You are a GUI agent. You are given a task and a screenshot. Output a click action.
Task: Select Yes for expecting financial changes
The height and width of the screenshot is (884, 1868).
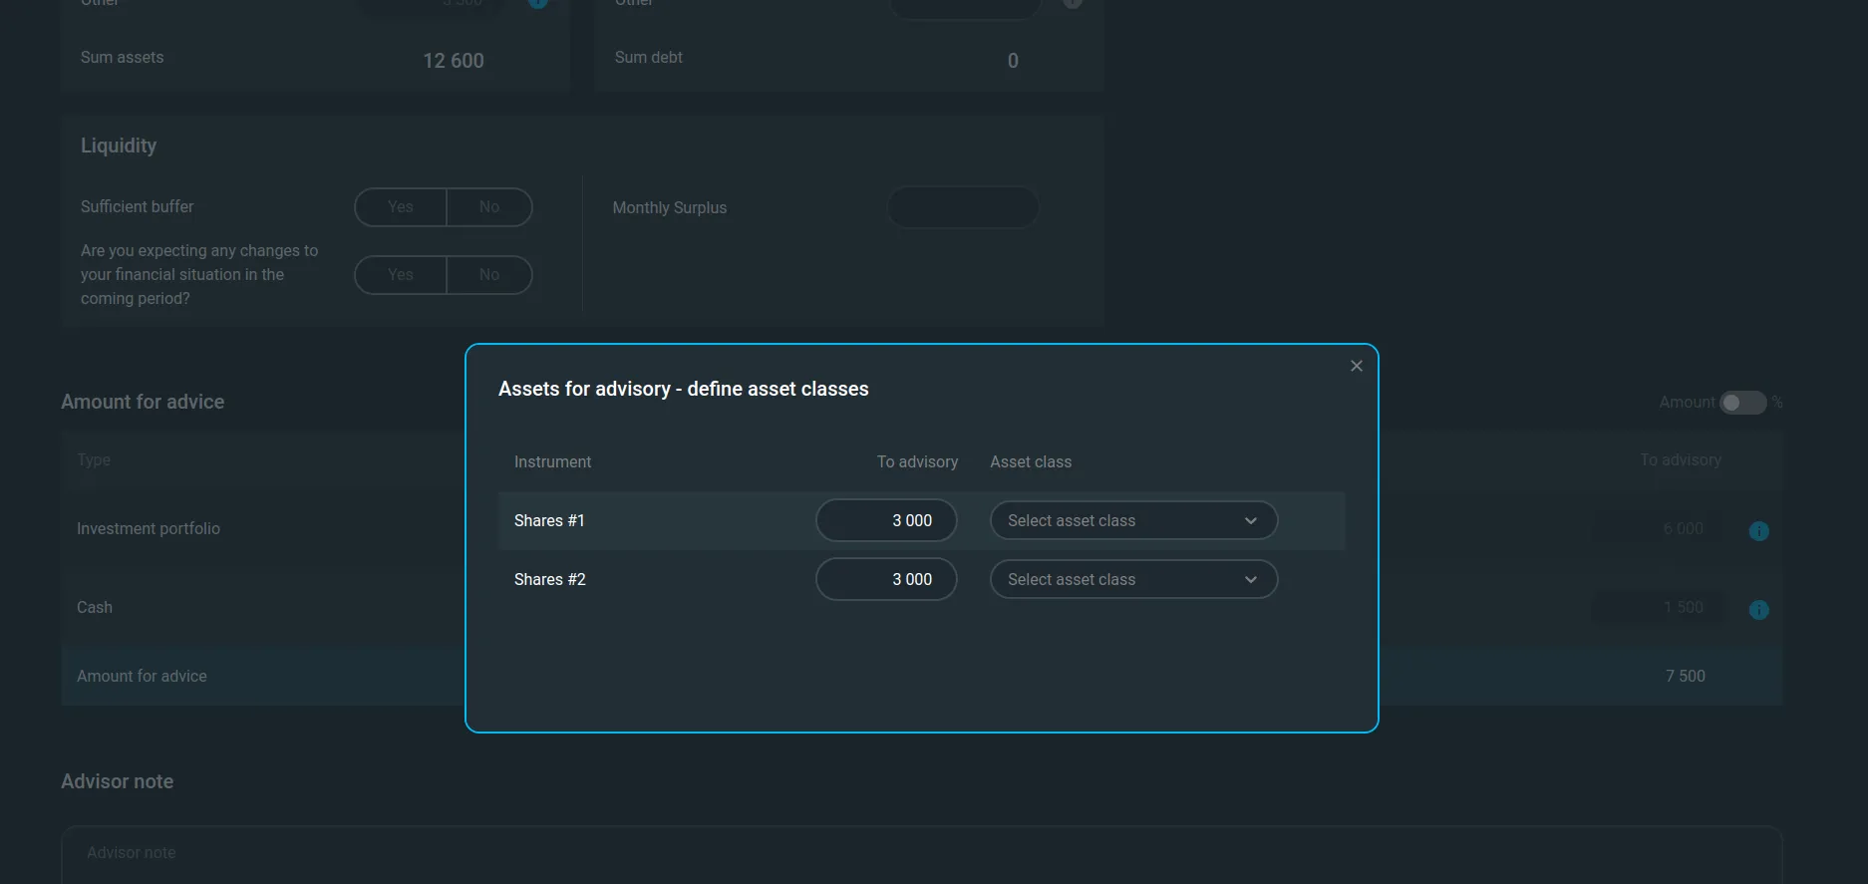pyautogui.click(x=401, y=275)
